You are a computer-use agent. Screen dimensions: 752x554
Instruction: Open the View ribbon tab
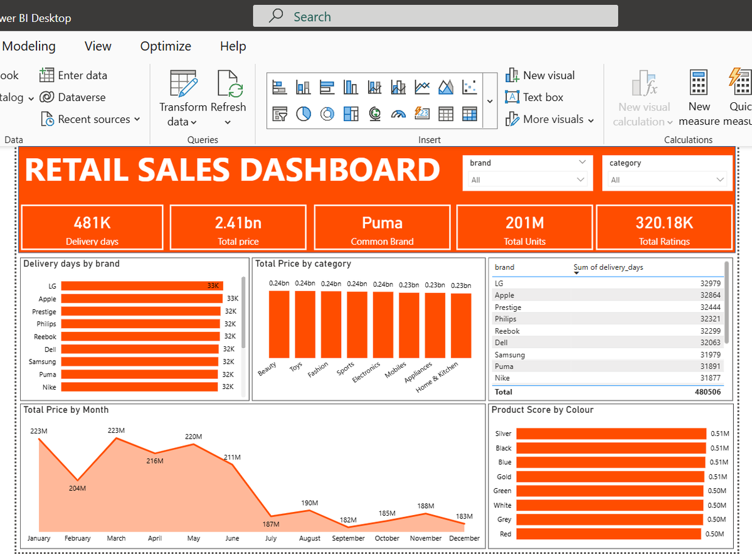[x=98, y=46]
